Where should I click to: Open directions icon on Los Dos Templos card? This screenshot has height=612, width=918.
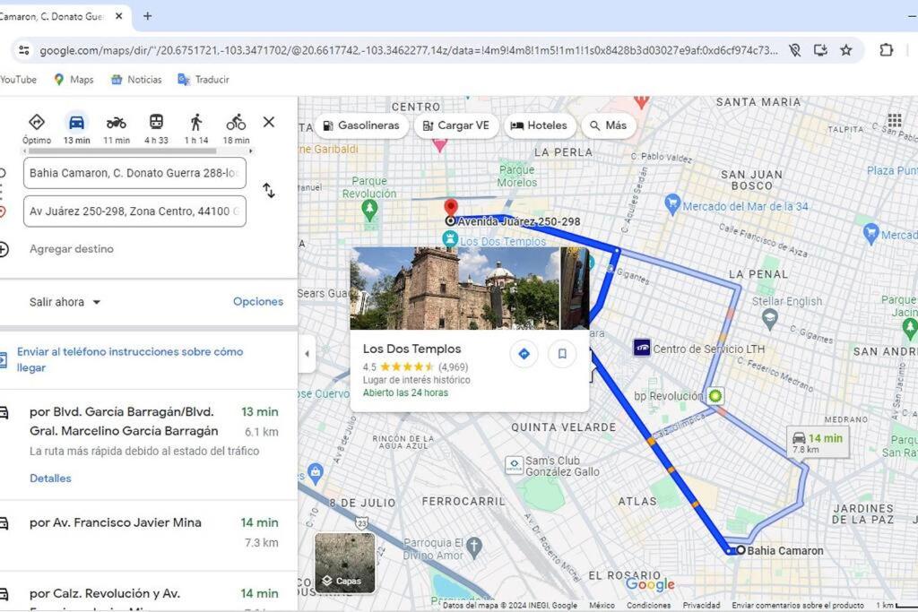pyautogui.click(x=524, y=353)
